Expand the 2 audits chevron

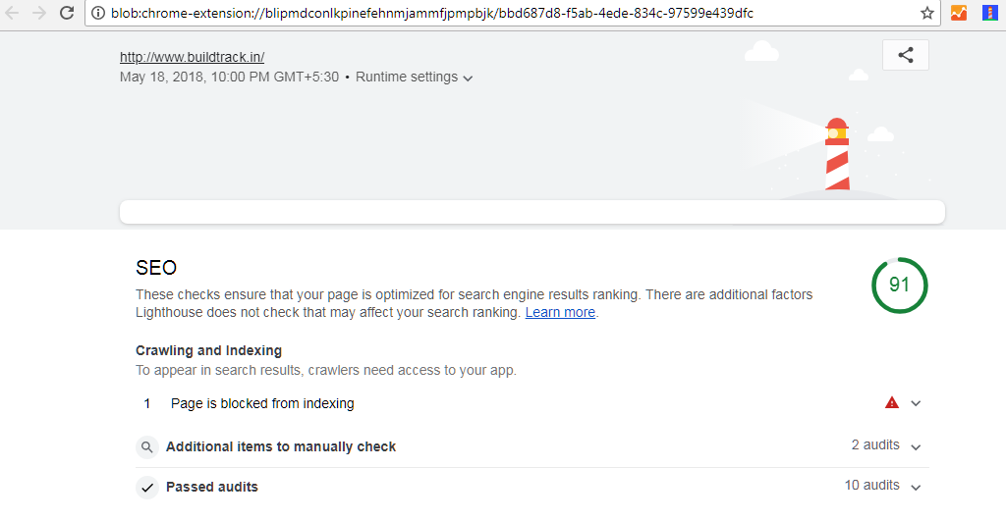(916, 446)
